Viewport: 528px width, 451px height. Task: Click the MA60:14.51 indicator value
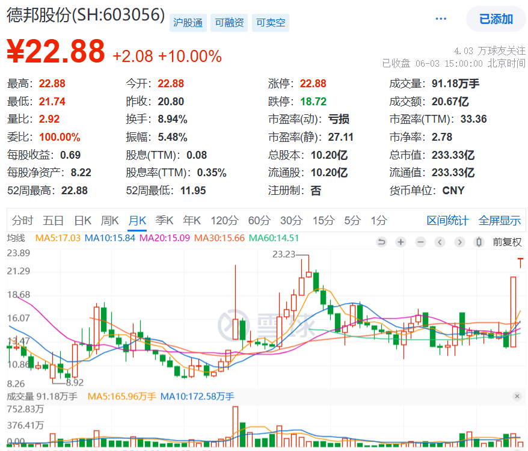tap(274, 238)
